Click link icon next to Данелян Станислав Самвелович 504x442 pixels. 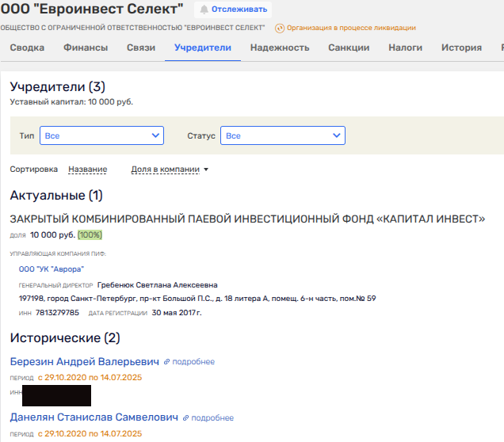pos(185,418)
